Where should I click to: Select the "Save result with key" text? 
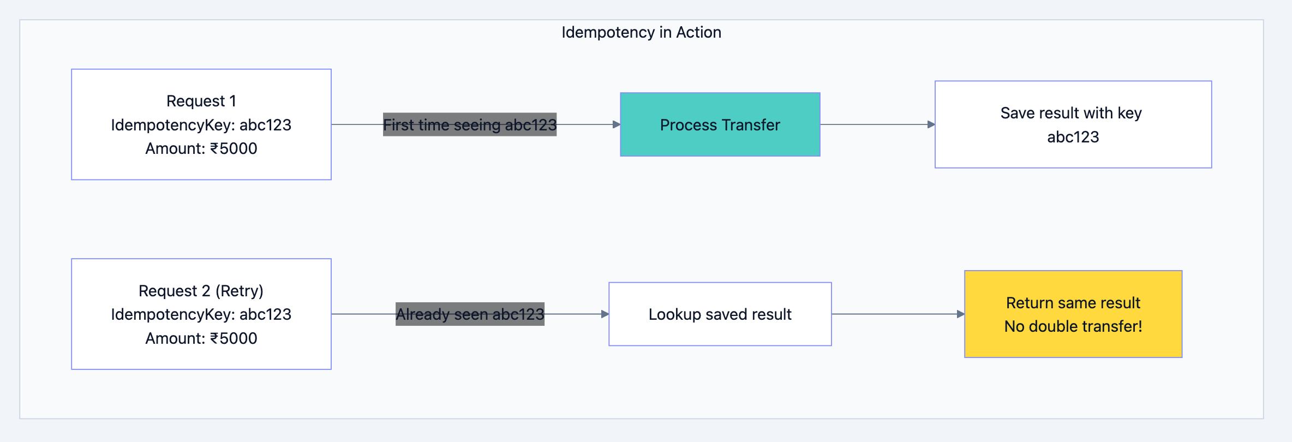pyautogui.click(x=1070, y=113)
